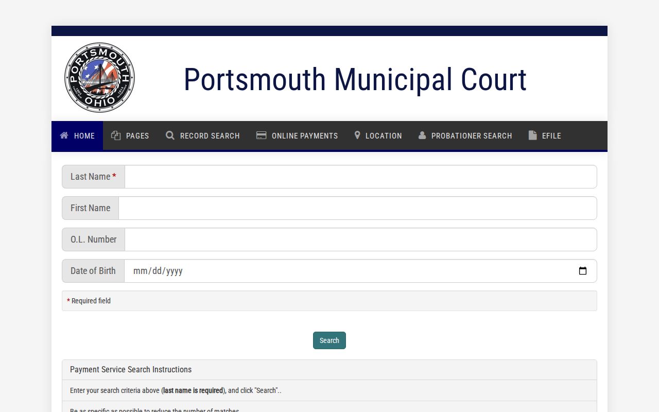Click the Pages copy icon

(116, 135)
